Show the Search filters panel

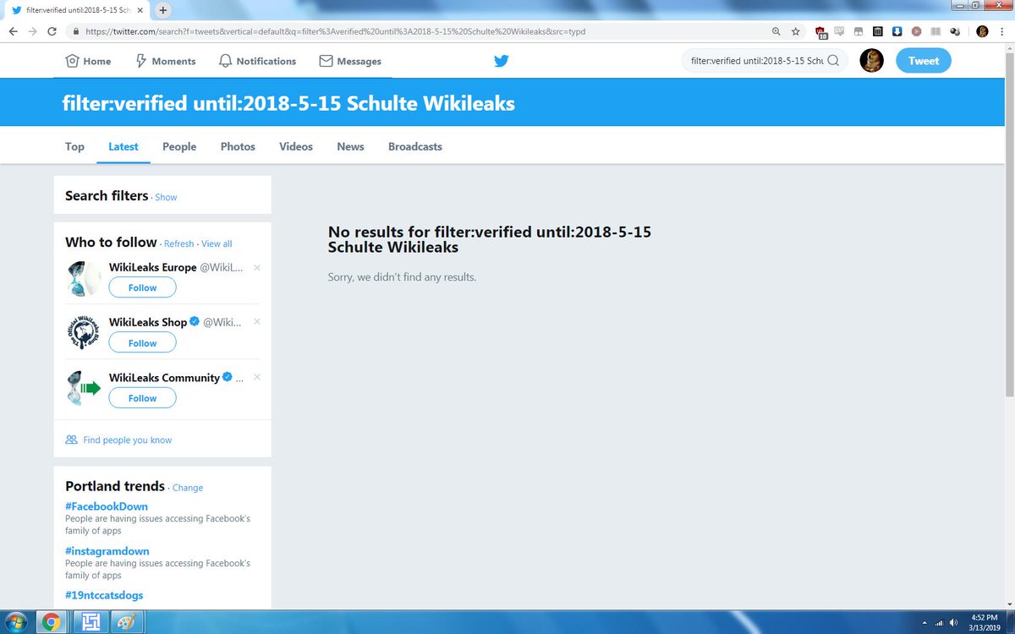point(166,197)
